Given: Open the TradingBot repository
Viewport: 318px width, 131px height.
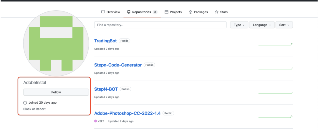Looking at the screenshot, I should pos(105,41).
